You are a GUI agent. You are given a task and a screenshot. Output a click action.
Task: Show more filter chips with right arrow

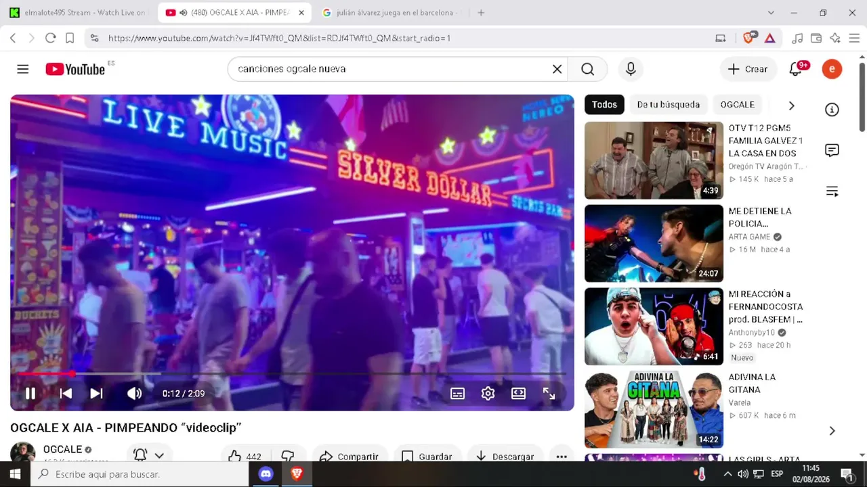point(791,105)
